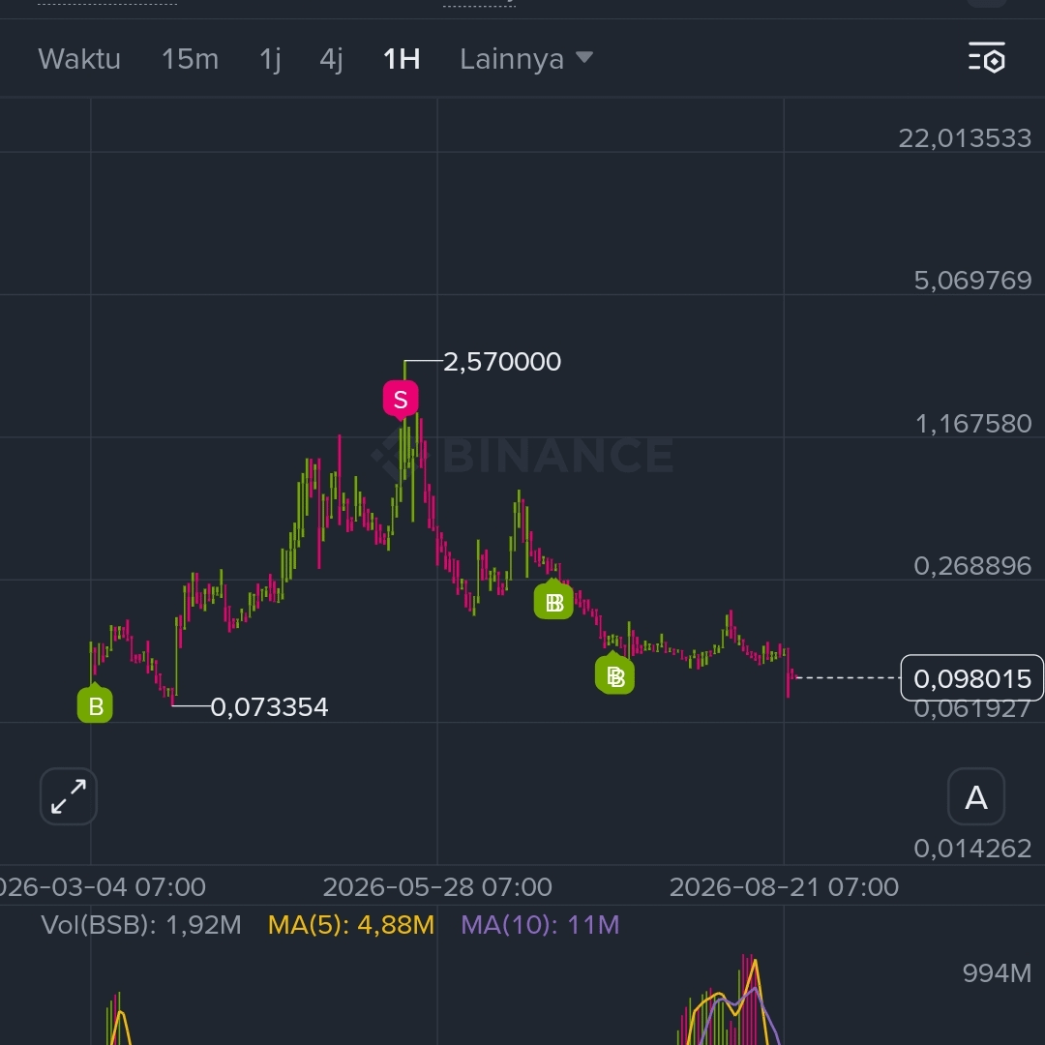Screen dimensions: 1045x1045
Task: Click the 0,268896 price axis value
Action: pos(972,566)
